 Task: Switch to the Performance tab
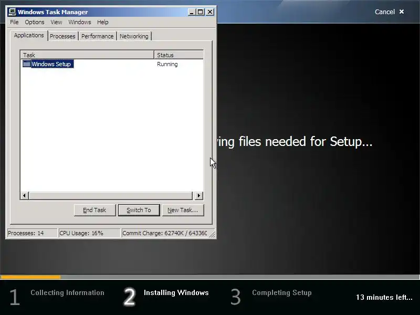tap(98, 36)
